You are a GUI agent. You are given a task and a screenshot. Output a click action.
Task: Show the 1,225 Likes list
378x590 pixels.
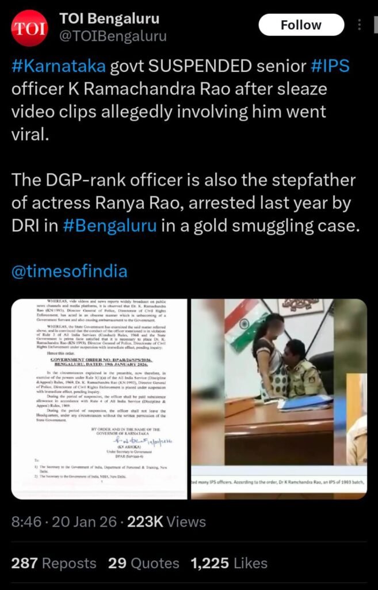[229, 563]
